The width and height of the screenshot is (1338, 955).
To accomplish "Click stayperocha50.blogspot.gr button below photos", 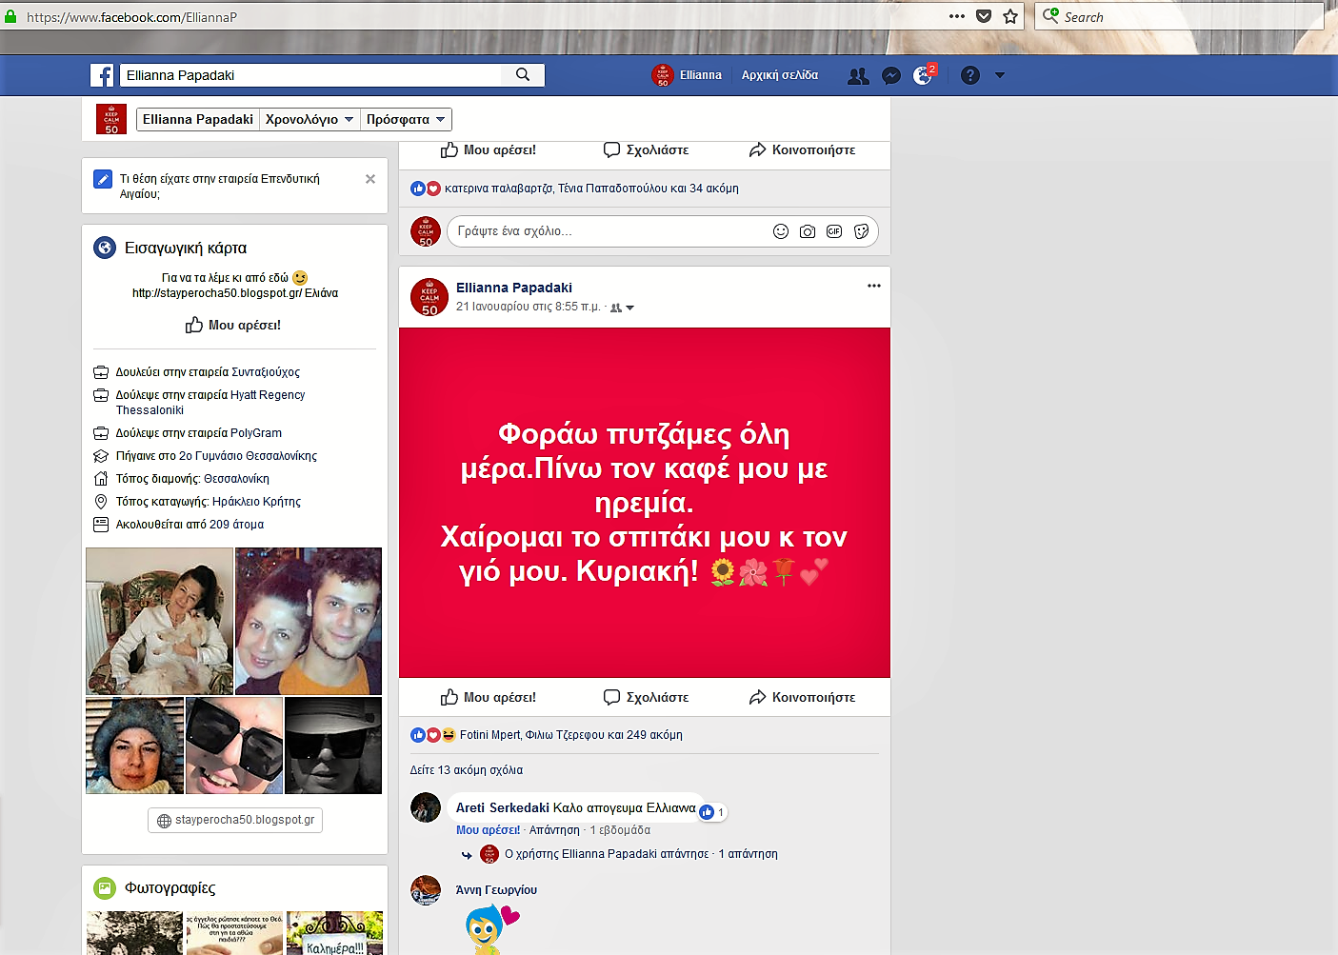I will [x=235, y=820].
